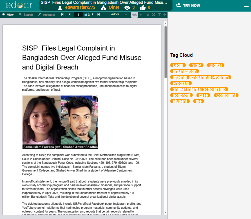Go to first page
The image size is (251, 219).
coord(62,14)
